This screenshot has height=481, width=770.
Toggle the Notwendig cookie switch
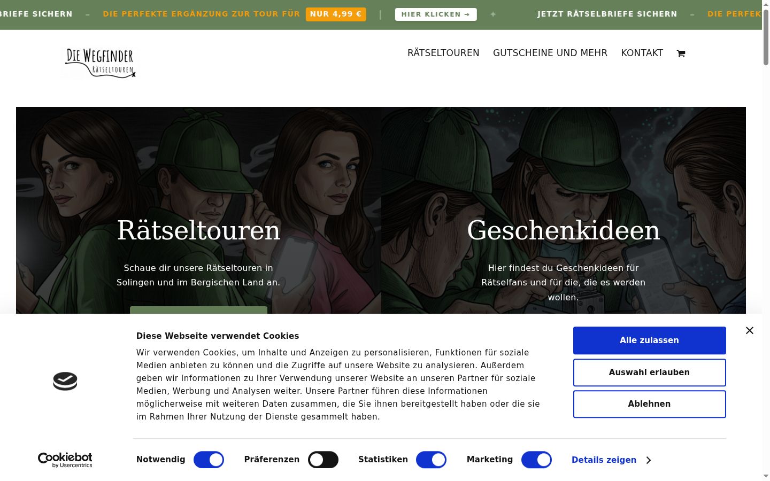(209, 460)
